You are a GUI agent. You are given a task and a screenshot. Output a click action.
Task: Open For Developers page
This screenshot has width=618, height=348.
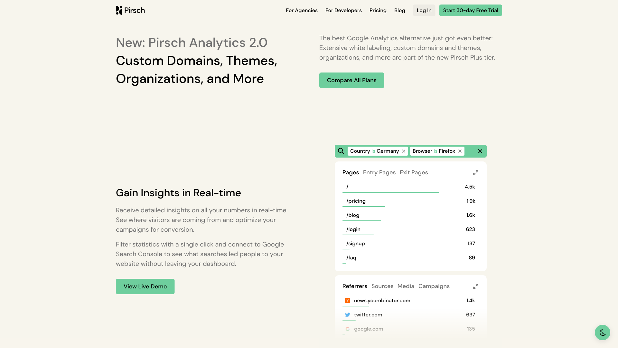tap(343, 10)
